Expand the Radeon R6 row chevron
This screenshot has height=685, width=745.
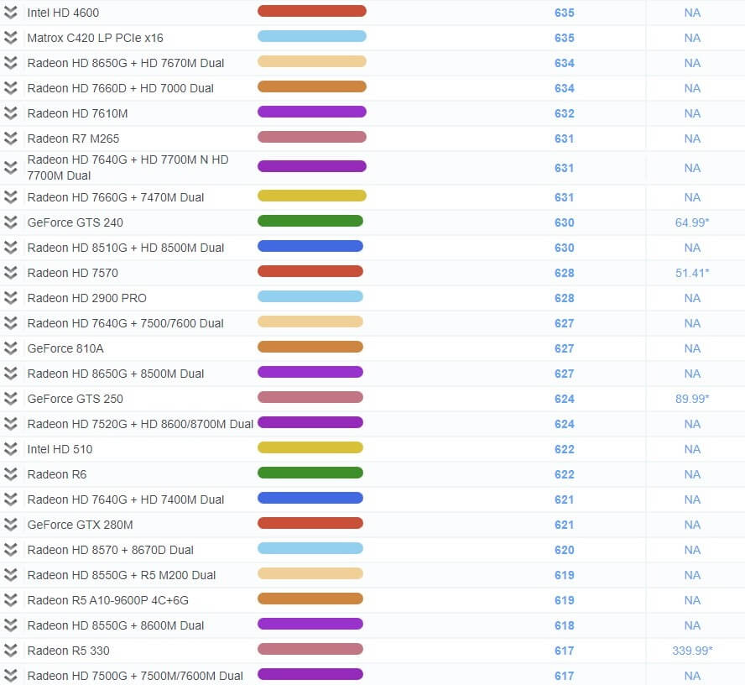click(x=10, y=474)
